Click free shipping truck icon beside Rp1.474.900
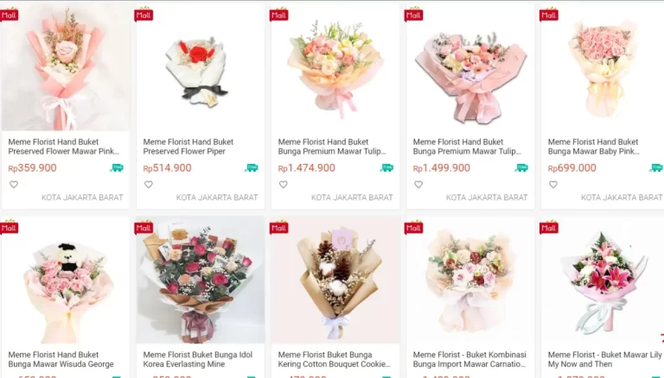 point(386,168)
